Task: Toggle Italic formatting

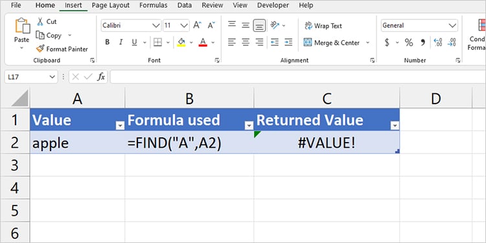Action: 121,42
